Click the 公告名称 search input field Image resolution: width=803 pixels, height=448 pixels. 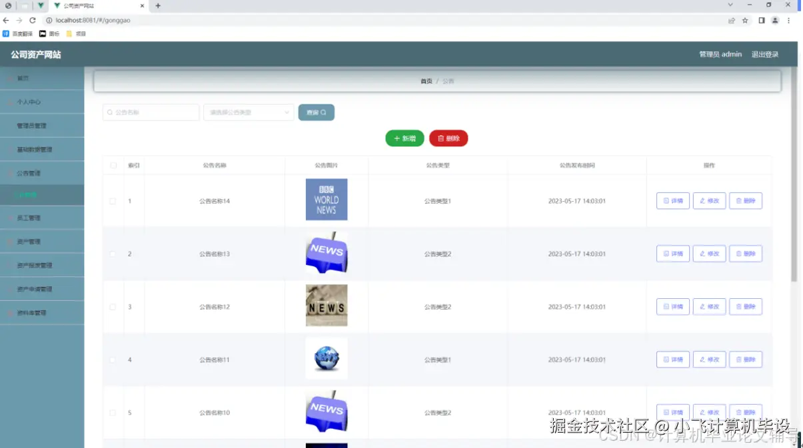pyautogui.click(x=151, y=112)
